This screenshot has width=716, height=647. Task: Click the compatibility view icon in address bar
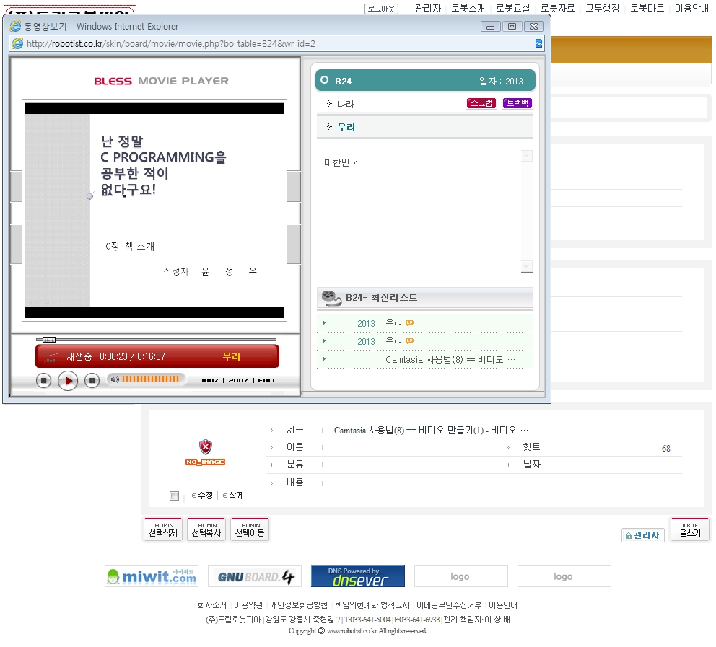(x=539, y=43)
